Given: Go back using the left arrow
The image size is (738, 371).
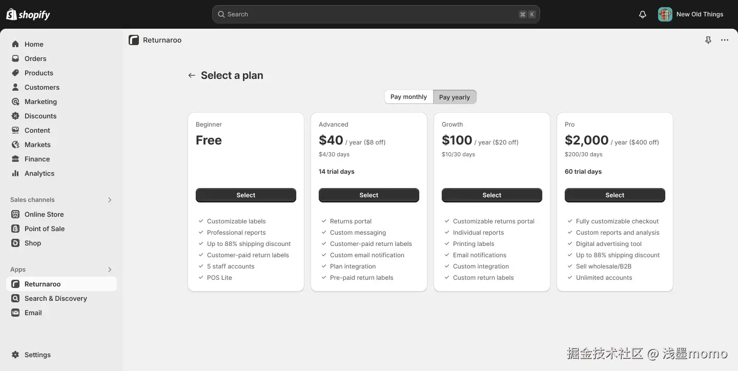Looking at the screenshot, I should coord(192,75).
